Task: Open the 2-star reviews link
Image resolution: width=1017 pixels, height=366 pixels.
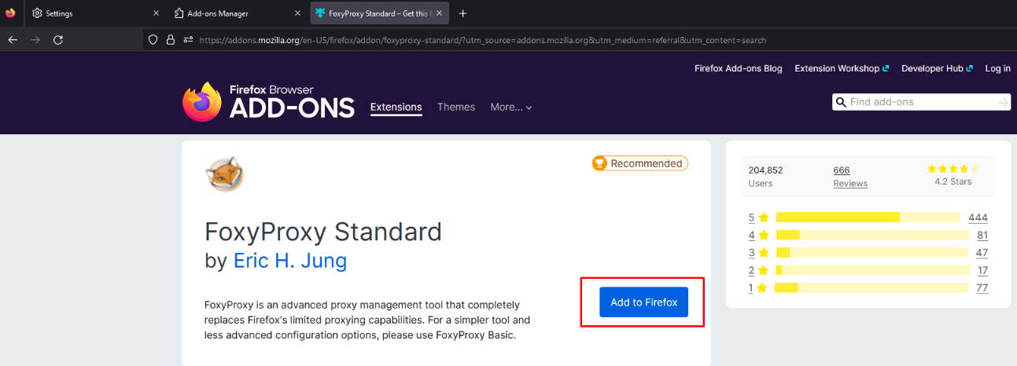Action: [x=758, y=270]
